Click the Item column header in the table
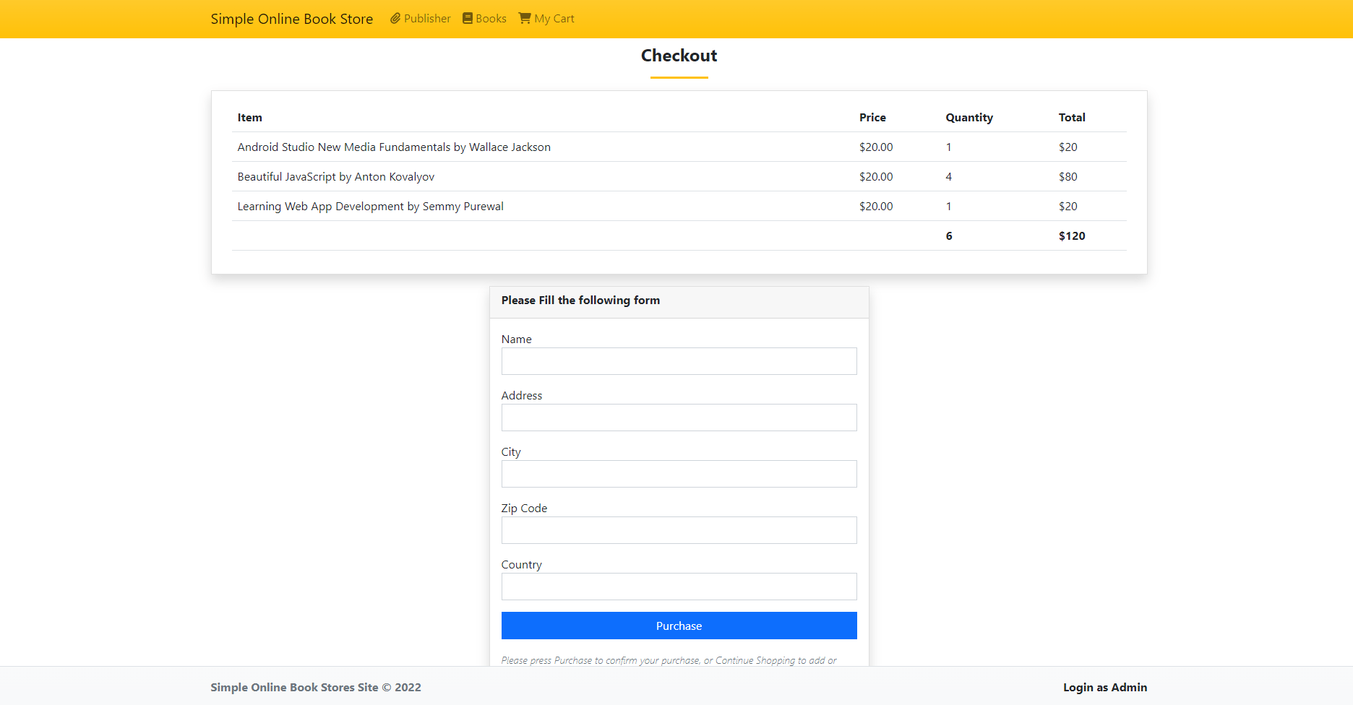The width and height of the screenshot is (1353, 705). (249, 117)
